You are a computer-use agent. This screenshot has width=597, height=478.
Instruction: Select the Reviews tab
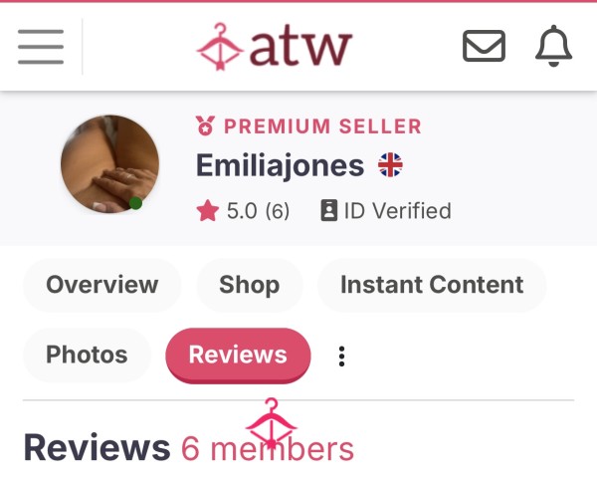coord(238,356)
